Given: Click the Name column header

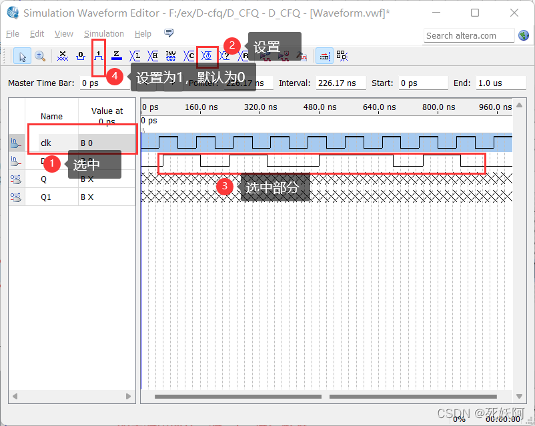Looking at the screenshot, I should click(x=51, y=116).
